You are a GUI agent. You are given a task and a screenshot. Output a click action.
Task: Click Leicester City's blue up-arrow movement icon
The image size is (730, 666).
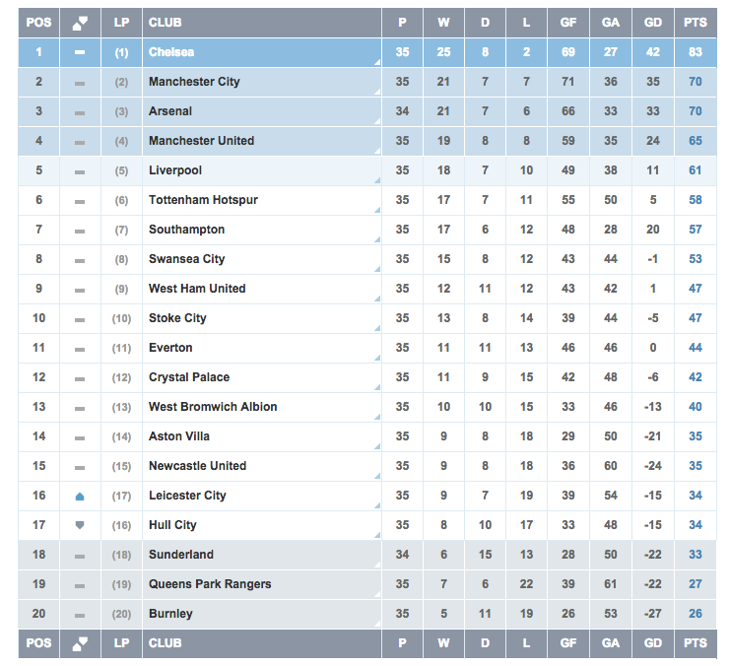click(x=80, y=497)
